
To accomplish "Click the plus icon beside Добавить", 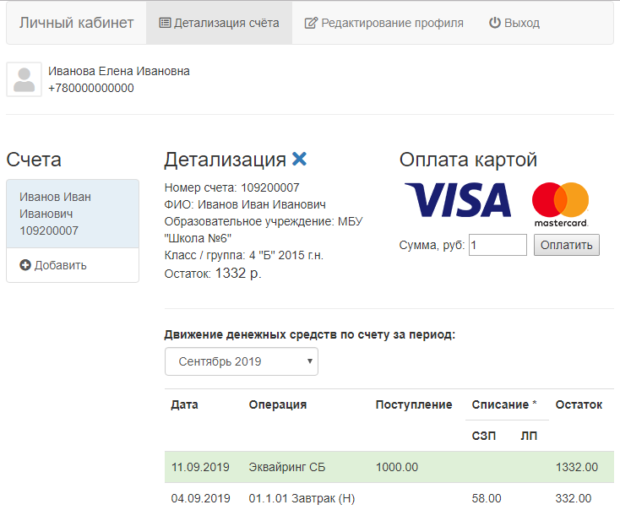I will click(25, 265).
